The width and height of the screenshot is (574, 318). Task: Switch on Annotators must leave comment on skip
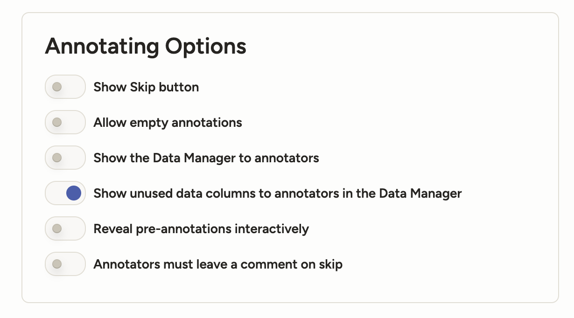point(65,264)
